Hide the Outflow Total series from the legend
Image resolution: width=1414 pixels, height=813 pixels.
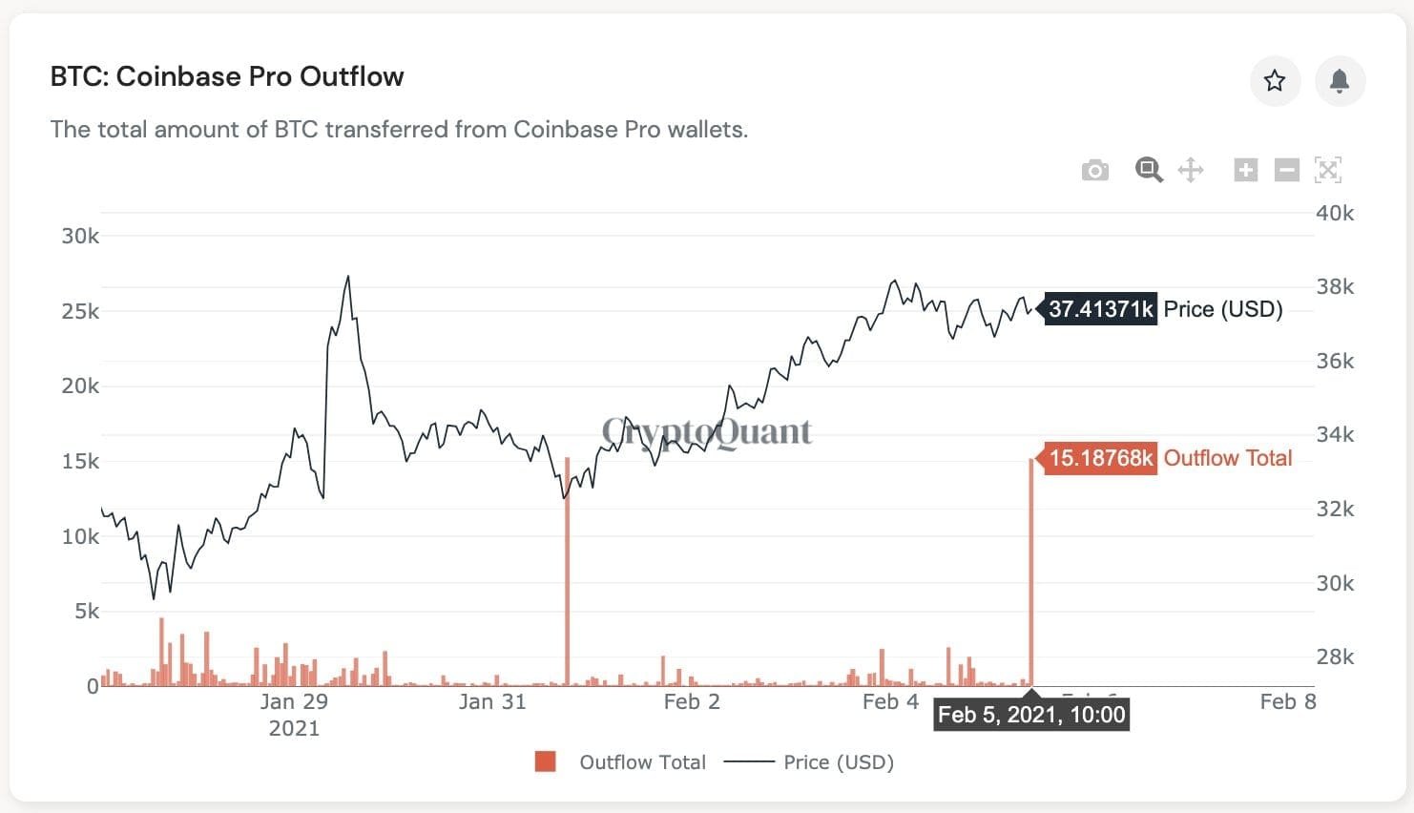642,761
